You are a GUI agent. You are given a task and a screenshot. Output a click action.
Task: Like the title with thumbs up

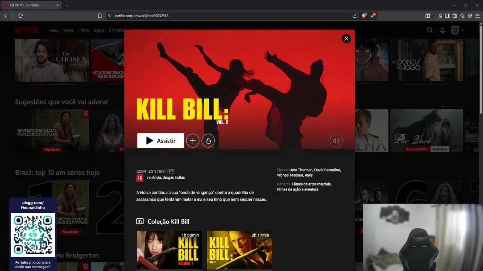208,141
